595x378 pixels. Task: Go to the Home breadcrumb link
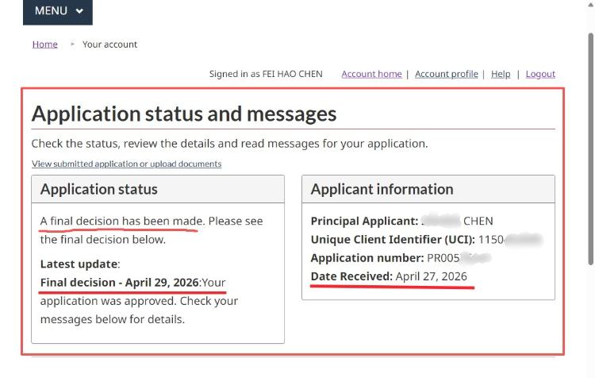[44, 44]
